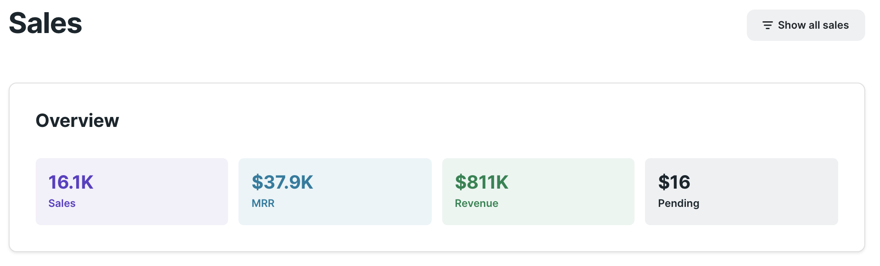Click the Pending label text
The height and width of the screenshot is (266, 880).
[x=678, y=203]
